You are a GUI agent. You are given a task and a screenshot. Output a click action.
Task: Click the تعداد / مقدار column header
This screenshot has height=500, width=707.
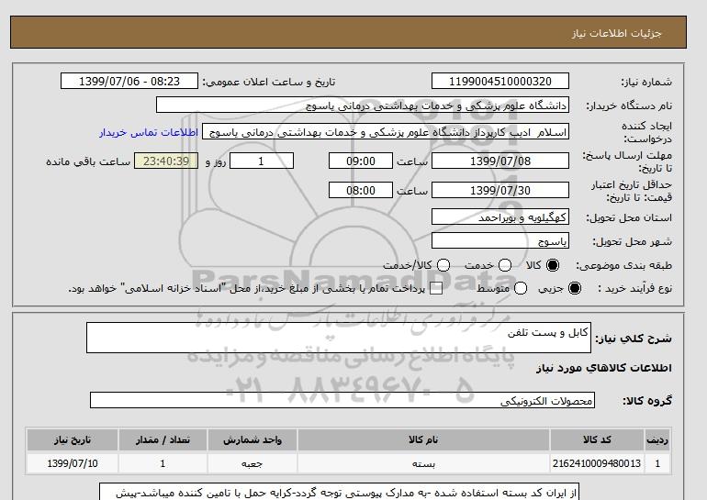tap(163, 440)
